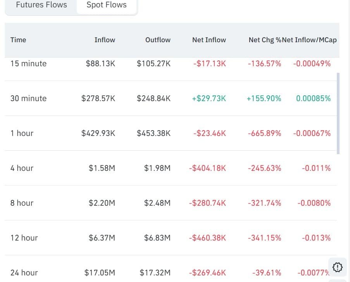350x282 pixels.
Task: Select the 12 hour row label
Action: [x=24, y=238]
